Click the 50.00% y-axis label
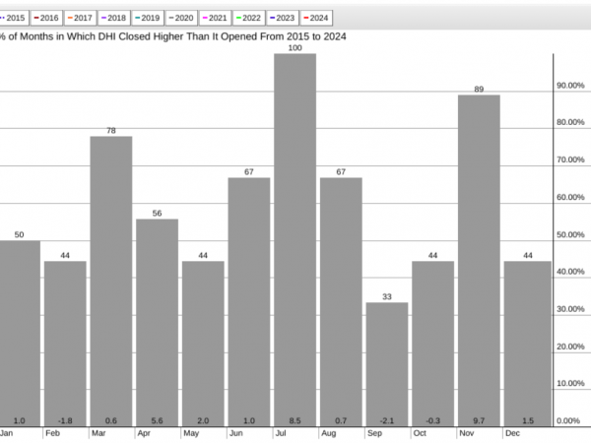 (570, 234)
